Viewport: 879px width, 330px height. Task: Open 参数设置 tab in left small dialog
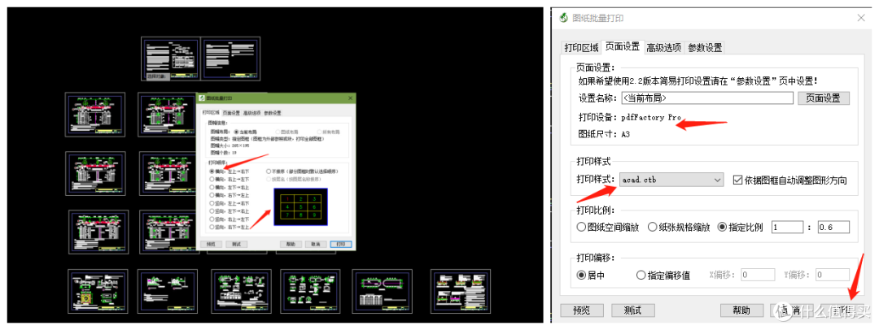point(273,113)
